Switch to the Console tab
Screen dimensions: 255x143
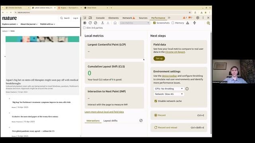(100, 18)
